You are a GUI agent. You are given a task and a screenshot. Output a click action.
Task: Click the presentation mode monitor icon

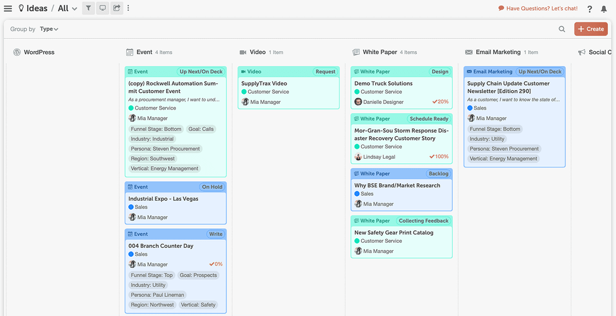[x=102, y=8]
